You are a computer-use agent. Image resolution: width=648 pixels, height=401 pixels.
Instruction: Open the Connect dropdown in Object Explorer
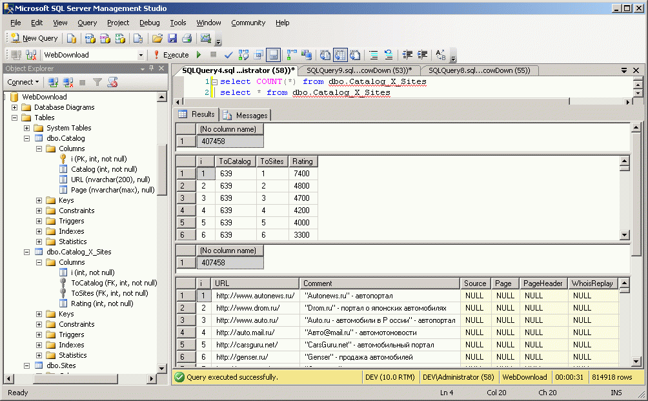(x=23, y=82)
